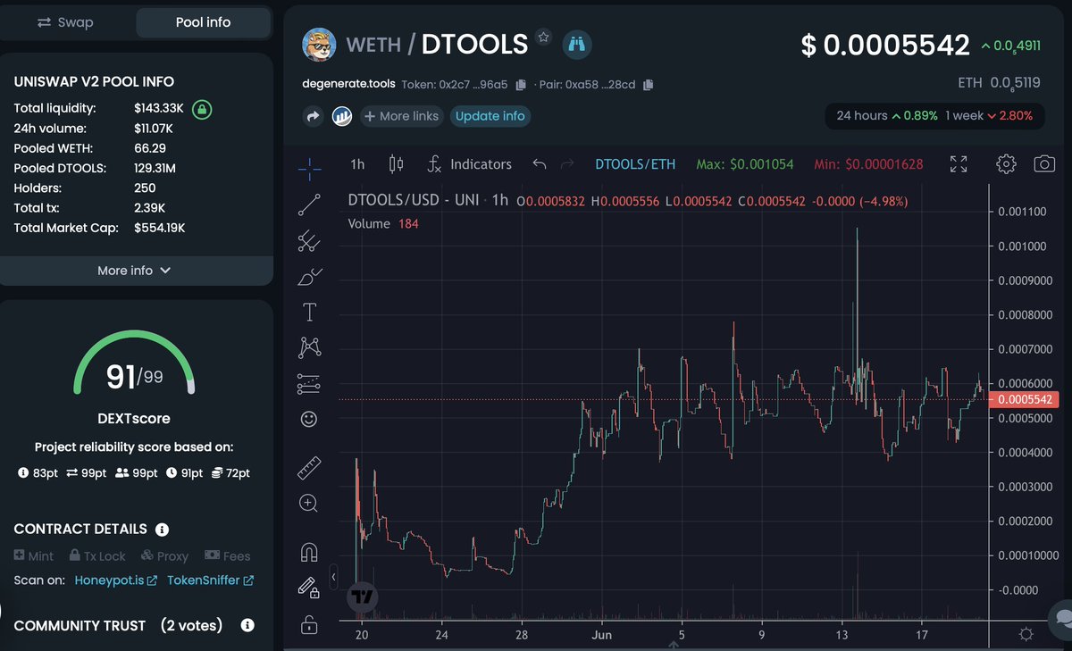Open Honeypot.is scan link
This screenshot has height=651, width=1072.
point(116,580)
